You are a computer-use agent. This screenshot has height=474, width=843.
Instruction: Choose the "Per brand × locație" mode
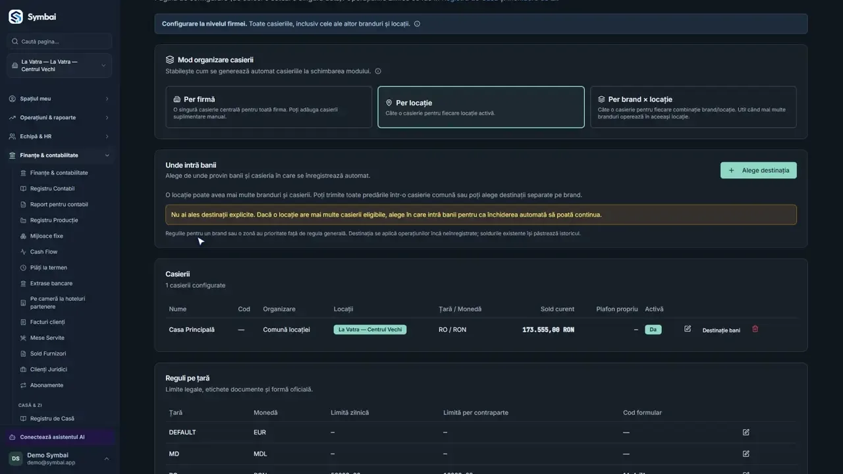(x=693, y=107)
